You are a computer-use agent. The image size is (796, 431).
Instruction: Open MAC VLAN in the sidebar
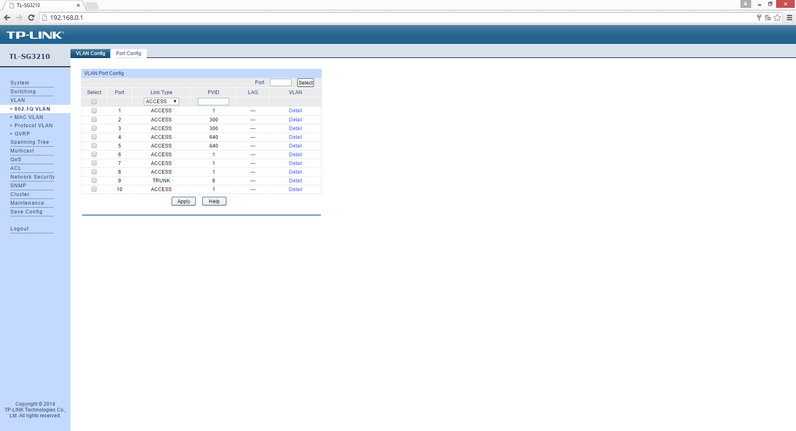pos(29,117)
